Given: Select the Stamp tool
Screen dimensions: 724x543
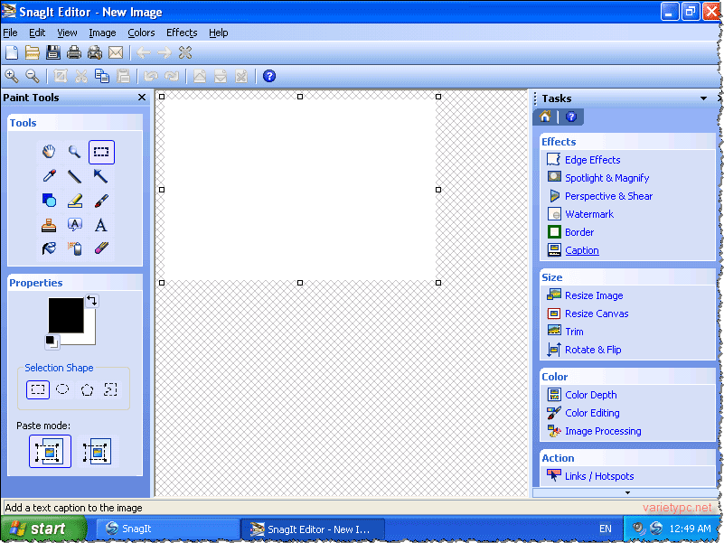Looking at the screenshot, I should [49, 225].
